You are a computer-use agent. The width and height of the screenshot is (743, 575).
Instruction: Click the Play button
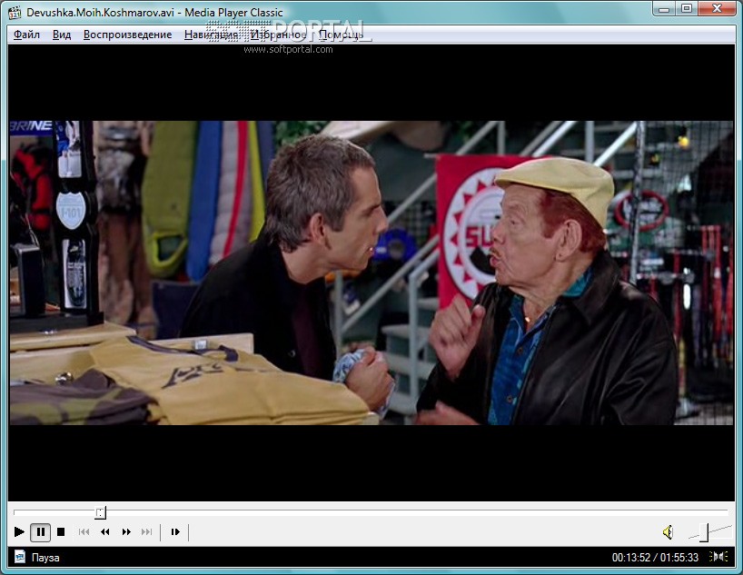coord(19,532)
